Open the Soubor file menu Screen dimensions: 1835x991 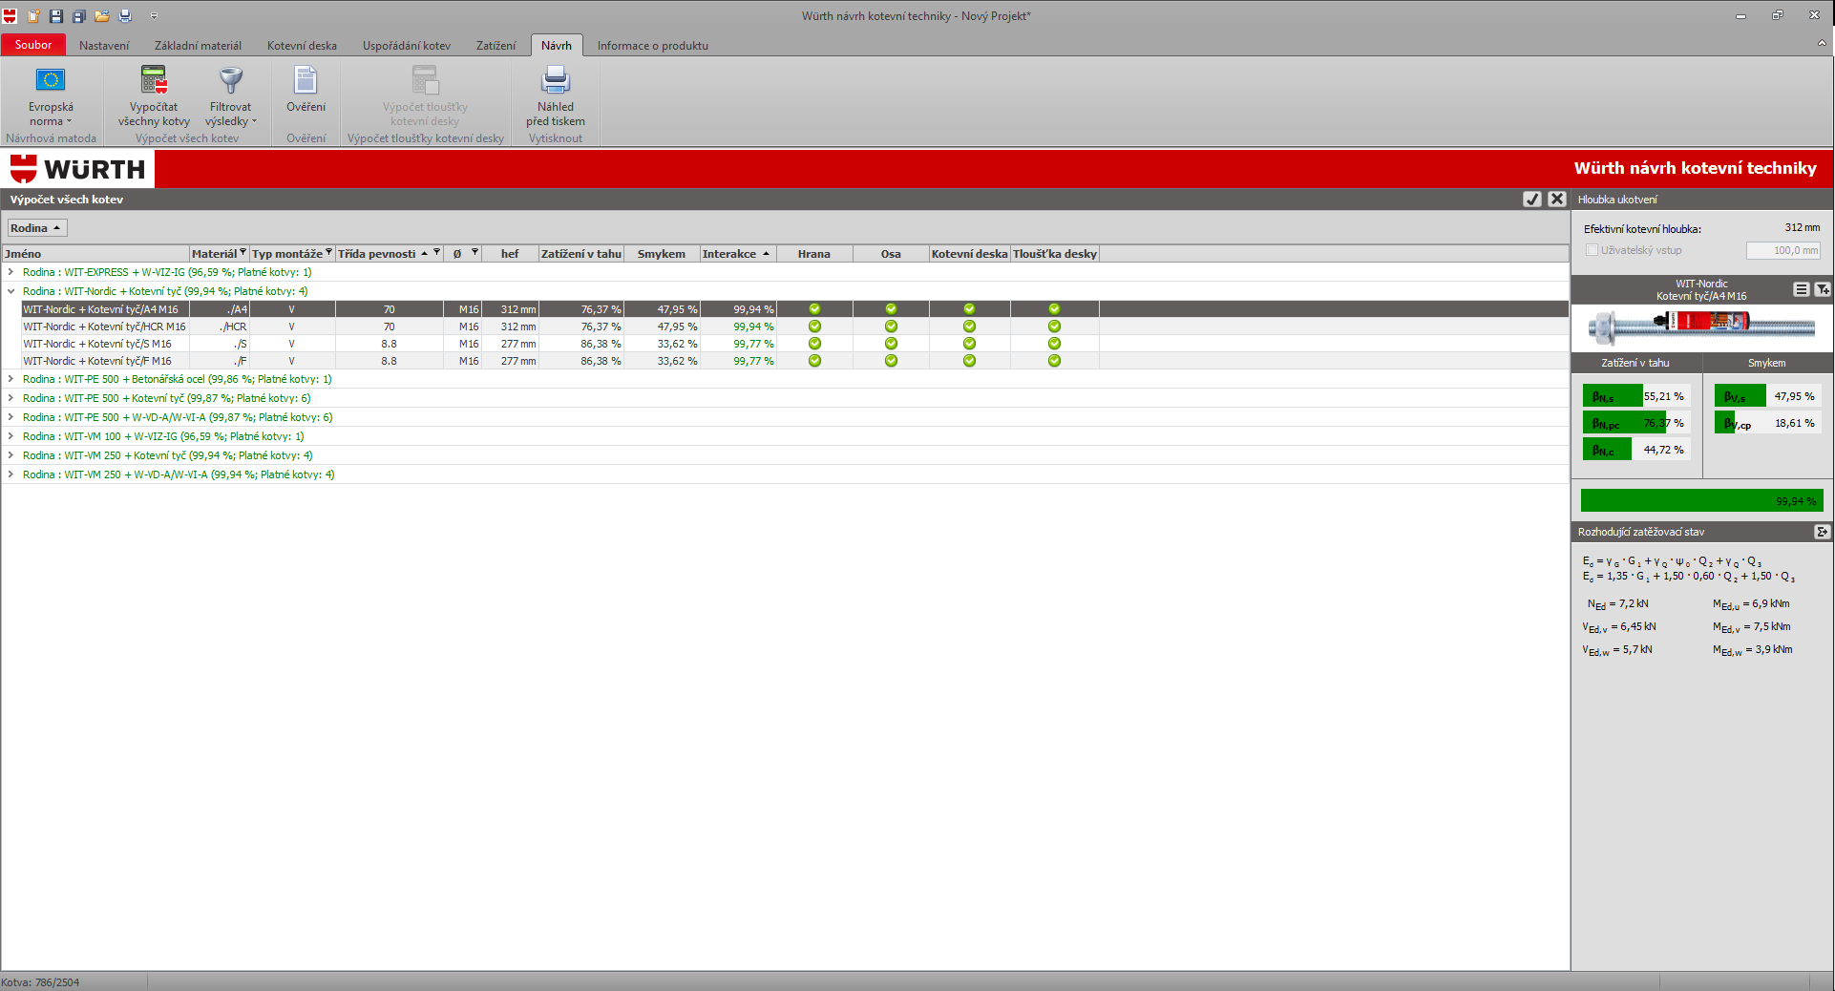point(33,45)
